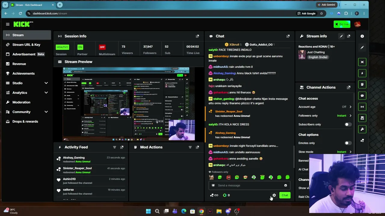Viewport: 385px width, 216px height.
Task: Click the pencil in the Stream info header
Action: point(341,36)
